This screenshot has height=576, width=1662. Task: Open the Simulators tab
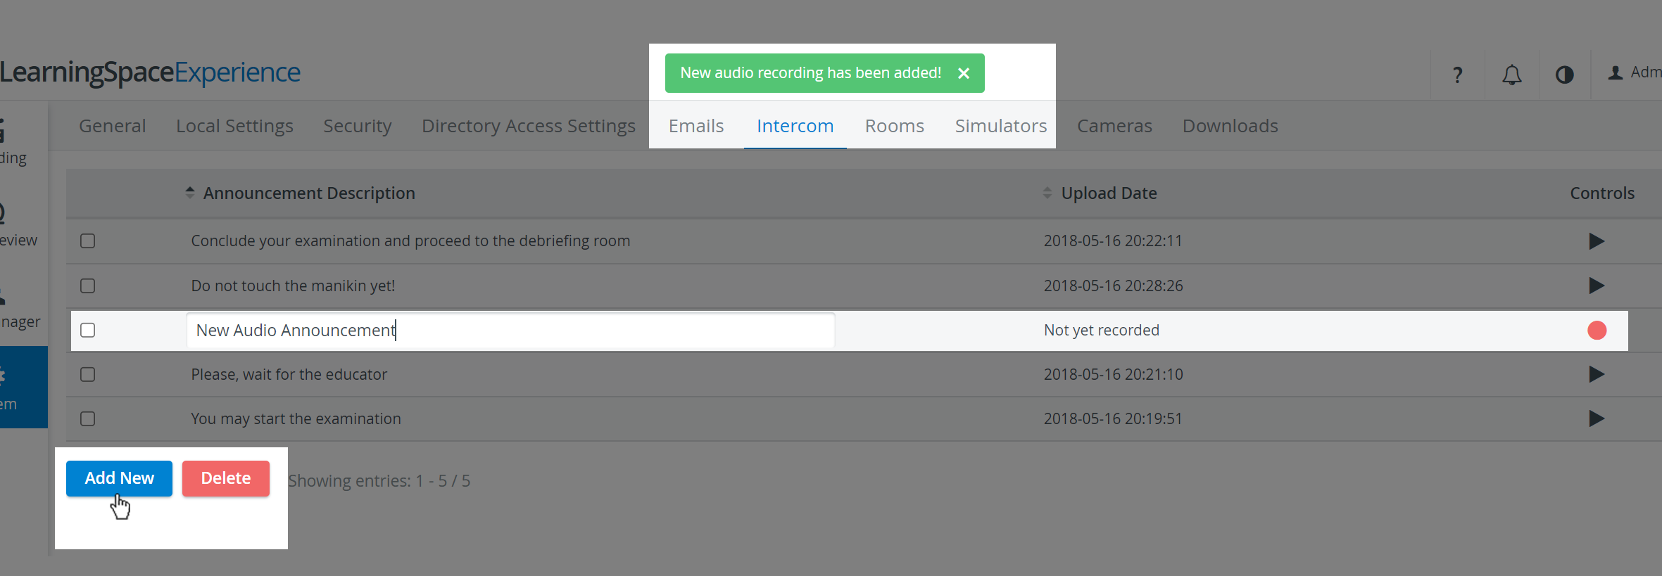(x=1000, y=126)
